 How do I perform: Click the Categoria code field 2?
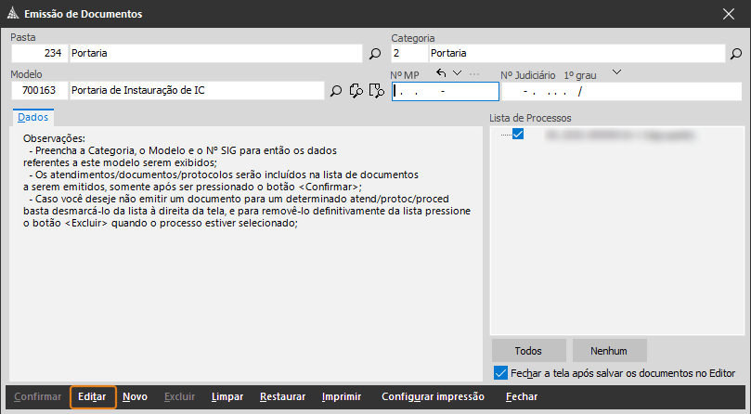coord(409,53)
